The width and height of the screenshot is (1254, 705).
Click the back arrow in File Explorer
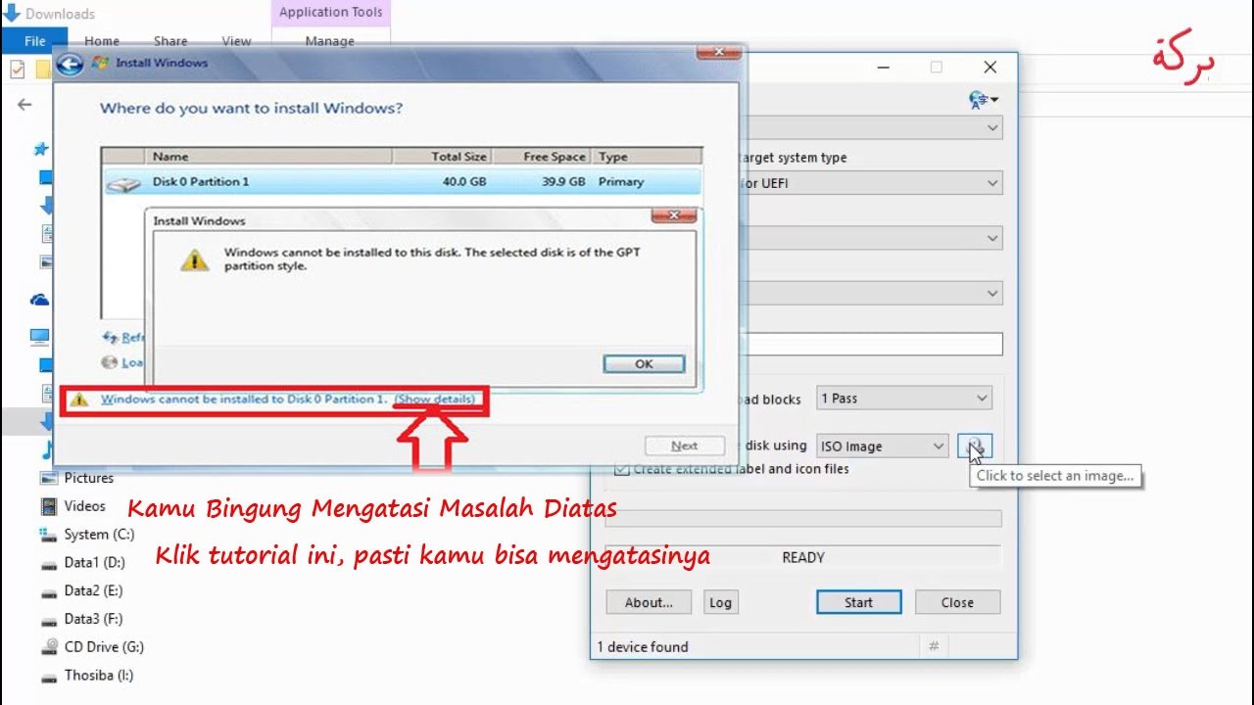[24, 105]
